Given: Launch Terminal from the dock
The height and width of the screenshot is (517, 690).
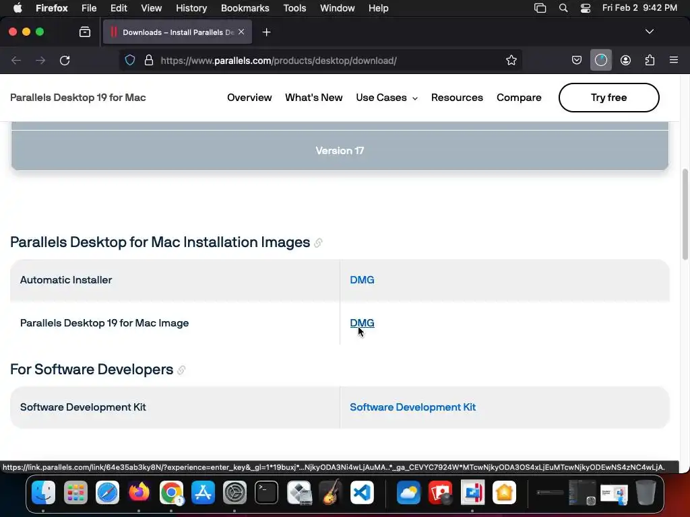Looking at the screenshot, I should [266, 492].
